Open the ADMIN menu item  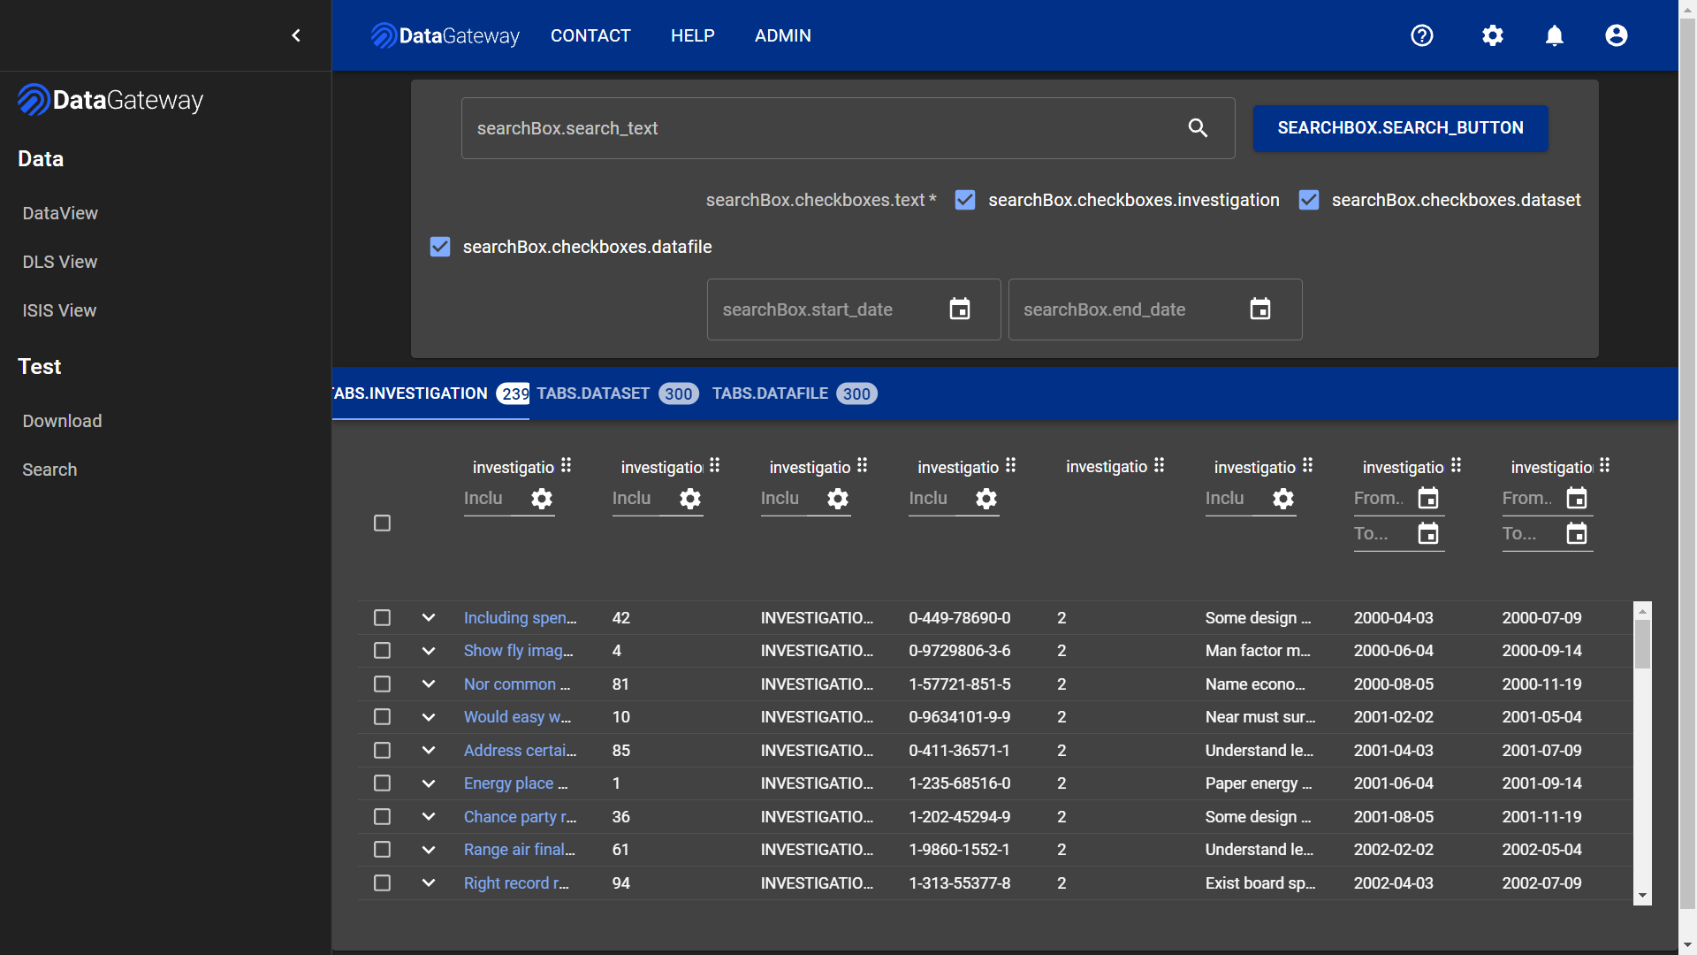point(782,35)
